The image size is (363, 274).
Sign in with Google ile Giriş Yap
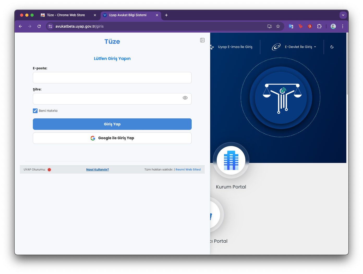[112, 138]
